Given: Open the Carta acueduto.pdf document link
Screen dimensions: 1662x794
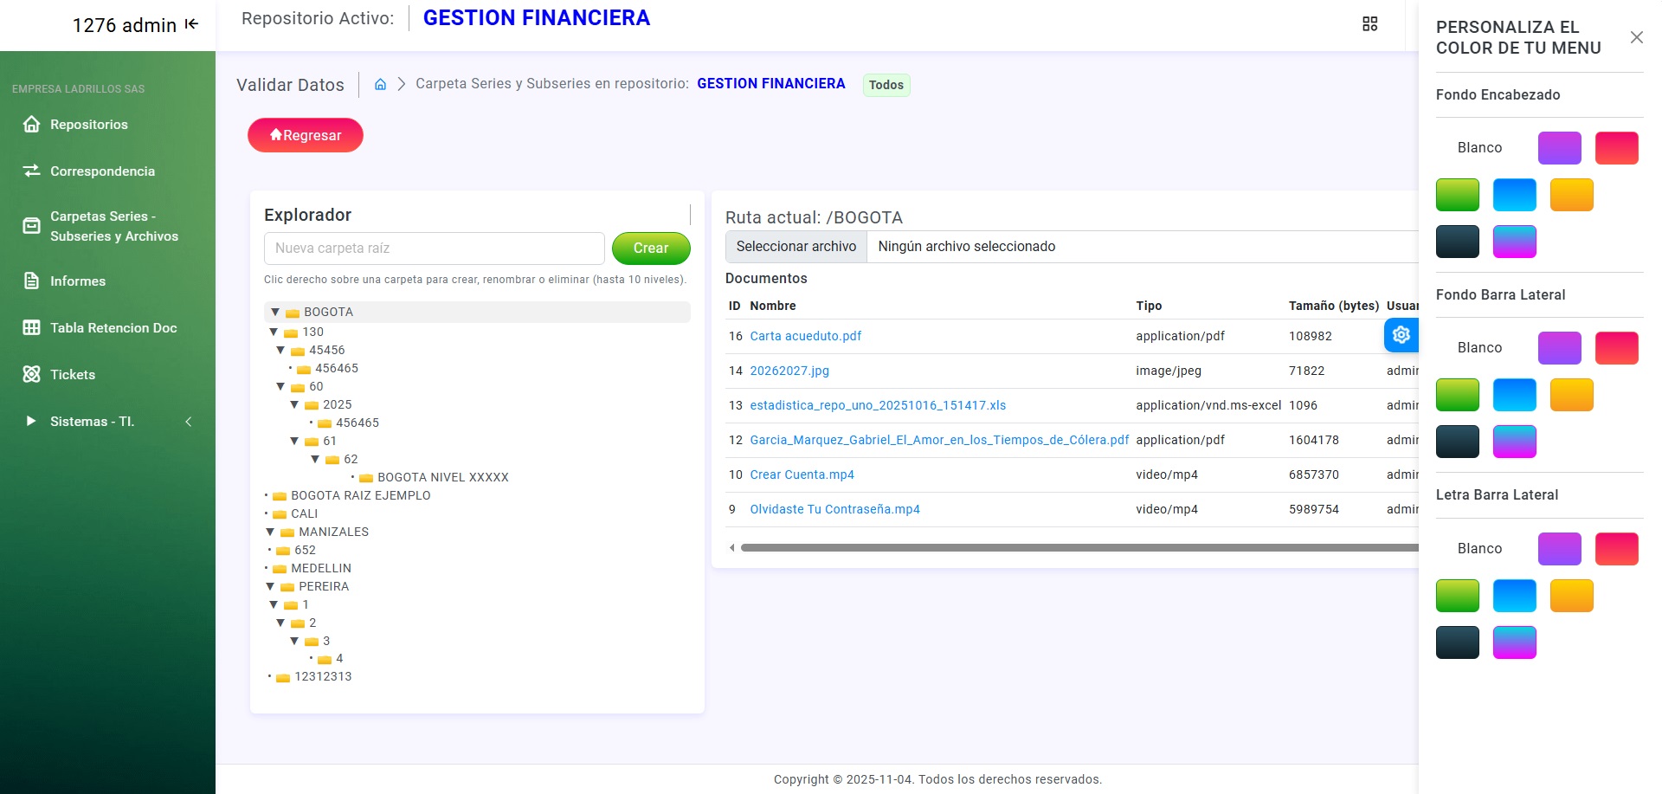Looking at the screenshot, I should (805, 336).
